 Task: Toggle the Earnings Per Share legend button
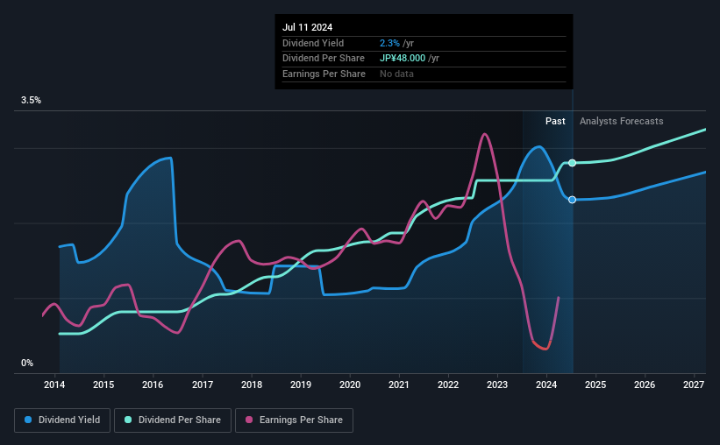(295, 420)
